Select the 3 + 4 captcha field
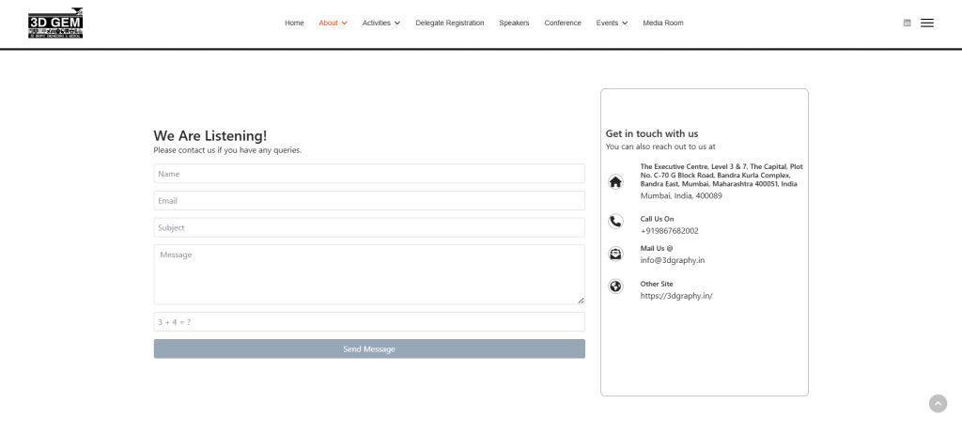962x433 pixels. coord(369,322)
